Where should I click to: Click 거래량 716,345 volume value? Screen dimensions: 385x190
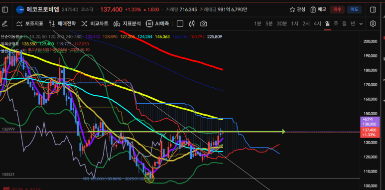click(188, 9)
